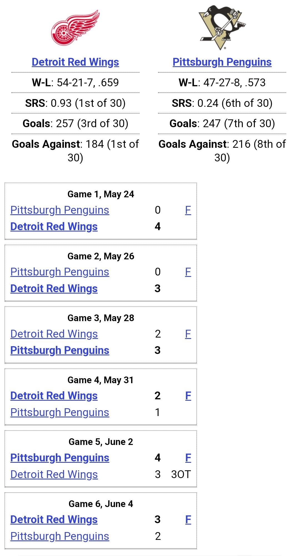300x556 pixels.
Task: Open Game 4 final box score link
Action: tap(188, 396)
